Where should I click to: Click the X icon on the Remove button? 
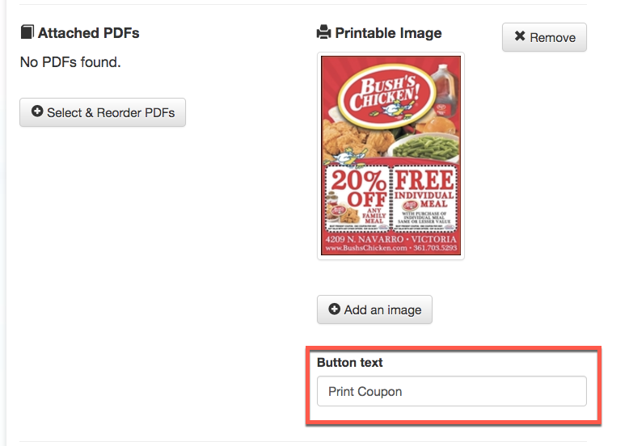520,37
